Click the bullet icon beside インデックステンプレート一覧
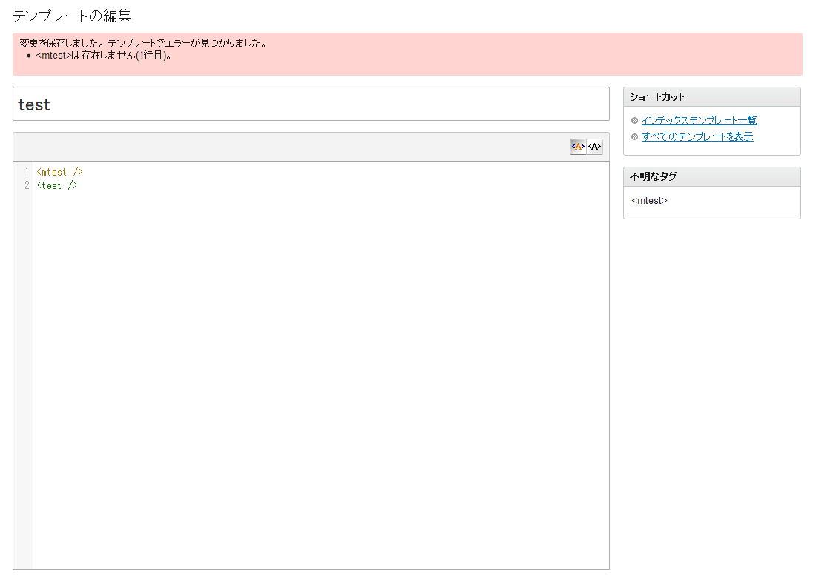This screenshot has width=816, height=578. (634, 121)
